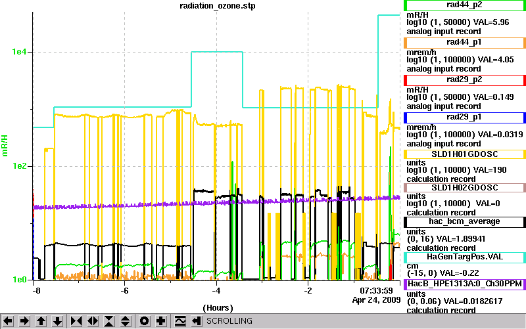Click the plus crosshair toolbar icon
The image size is (526, 329).
pos(160,321)
